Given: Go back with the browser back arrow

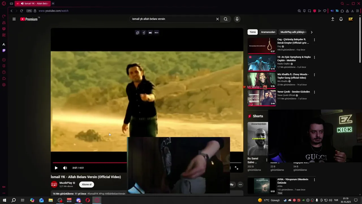Looking at the screenshot, I should (11, 11).
